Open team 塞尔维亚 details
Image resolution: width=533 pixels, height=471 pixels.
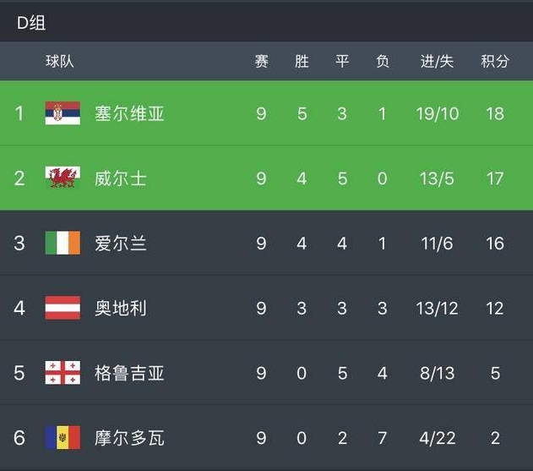129,113
